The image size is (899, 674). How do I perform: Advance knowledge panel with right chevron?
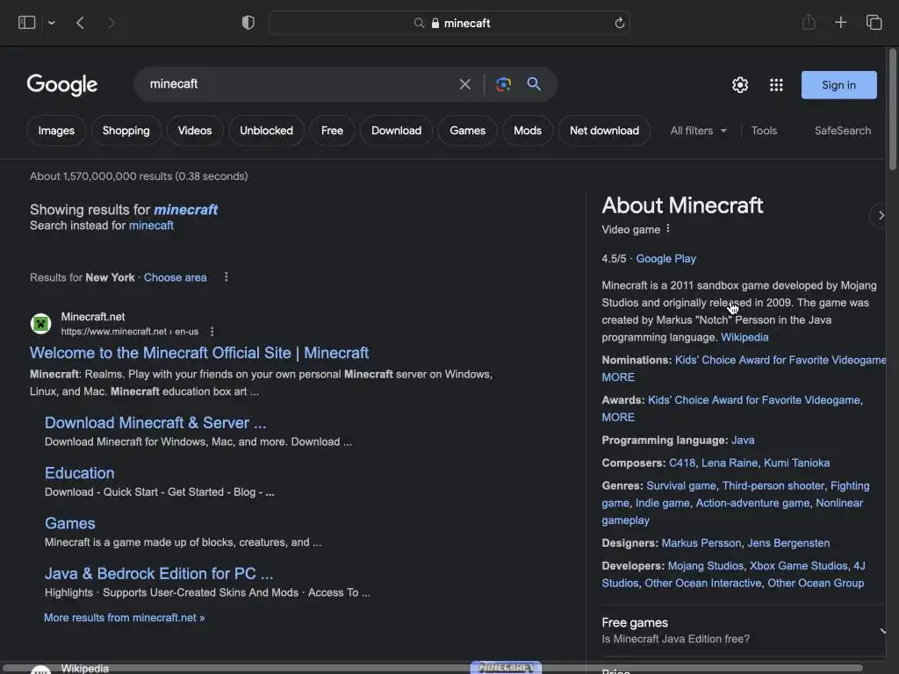(x=881, y=215)
